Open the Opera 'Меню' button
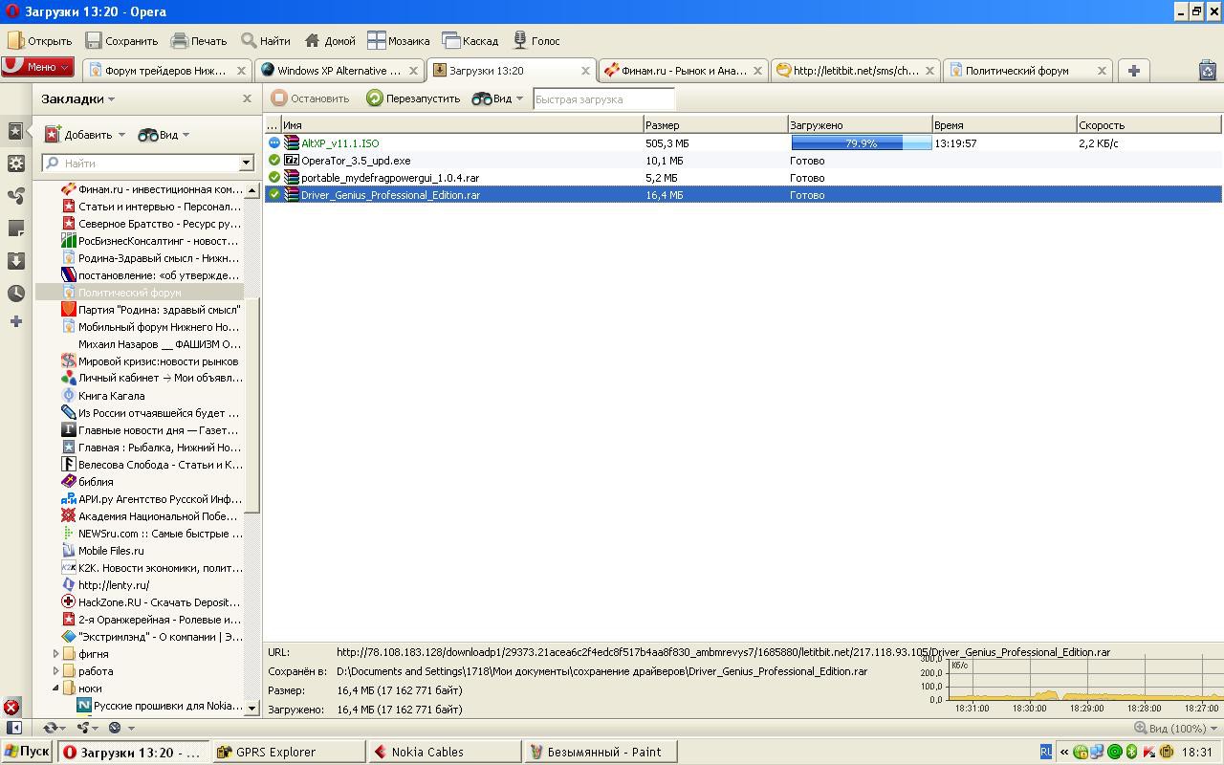1224x765 pixels. [x=38, y=67]
